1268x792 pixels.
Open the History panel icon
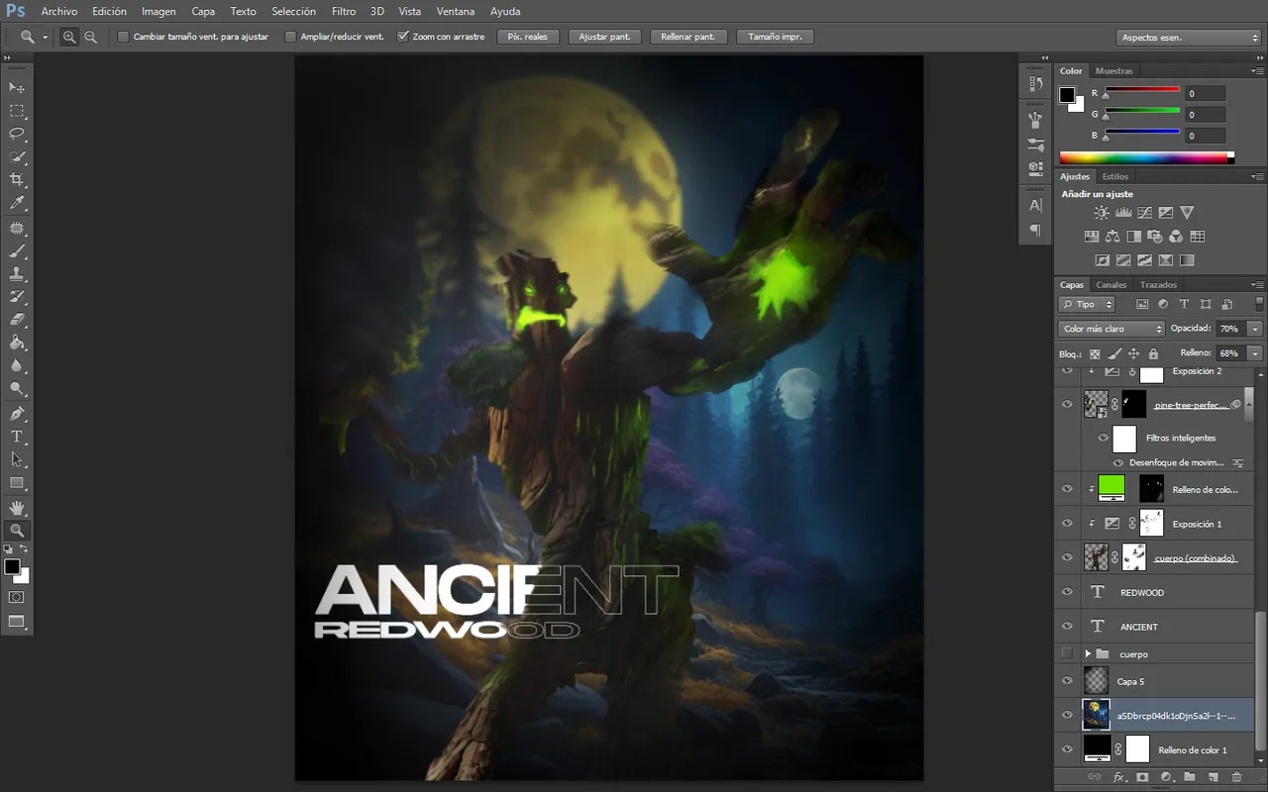pyautogui.click(x=1035, y=85)
